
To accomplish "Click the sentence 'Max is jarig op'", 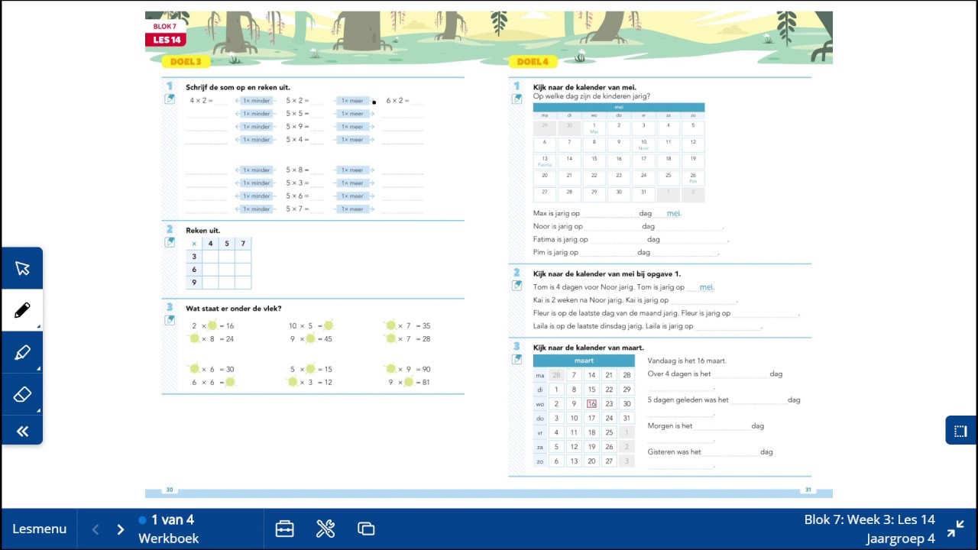I will (x=556, y=214).
